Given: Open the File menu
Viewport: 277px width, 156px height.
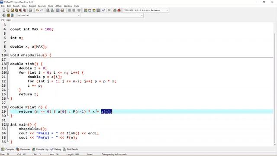Looking at the screenshot, I should point(3,6).
